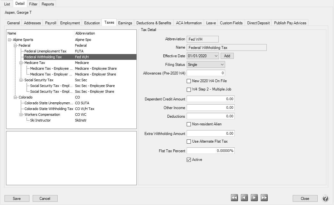Tick the Non-resident Alien checkbox
Screen dimensions: 334x205
189,124
